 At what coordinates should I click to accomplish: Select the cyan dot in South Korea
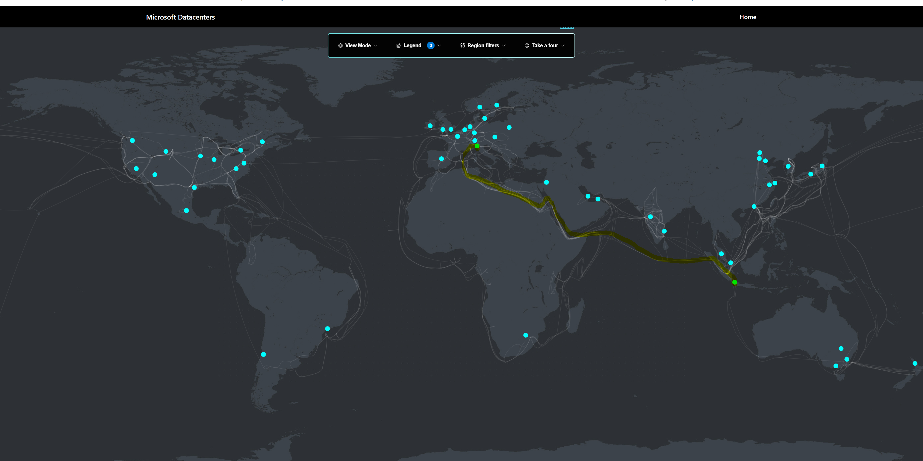pyautogui.click(x=788, y=166)
